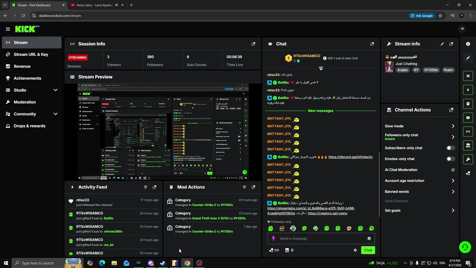Pop out the Mod Actions panel
Viewport: 476px width, 268px height.
(x=253, y=187)
